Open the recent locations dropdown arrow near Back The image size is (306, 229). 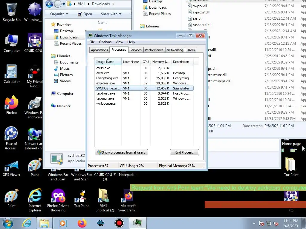coord(64,4)
